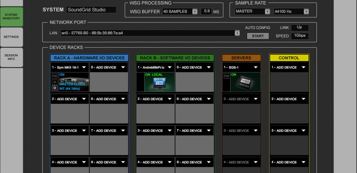Open Rack A slot 8 Add Device dropdown
The image size is (357, 173).
109,162
